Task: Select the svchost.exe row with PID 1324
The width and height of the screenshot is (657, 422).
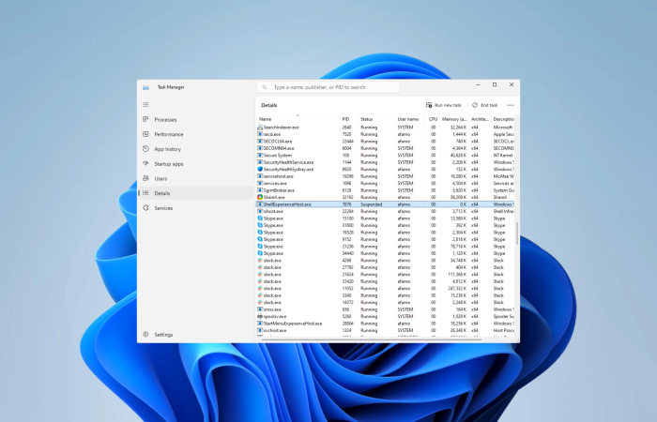Action: pos(385,330)
